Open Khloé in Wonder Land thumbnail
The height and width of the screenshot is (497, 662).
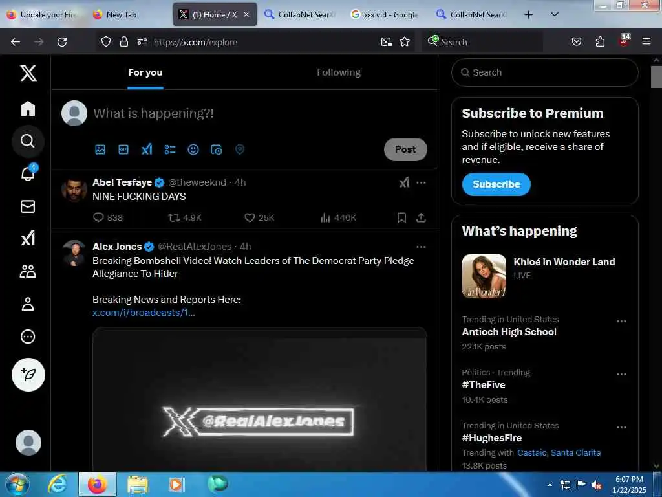tap(484, 276)
